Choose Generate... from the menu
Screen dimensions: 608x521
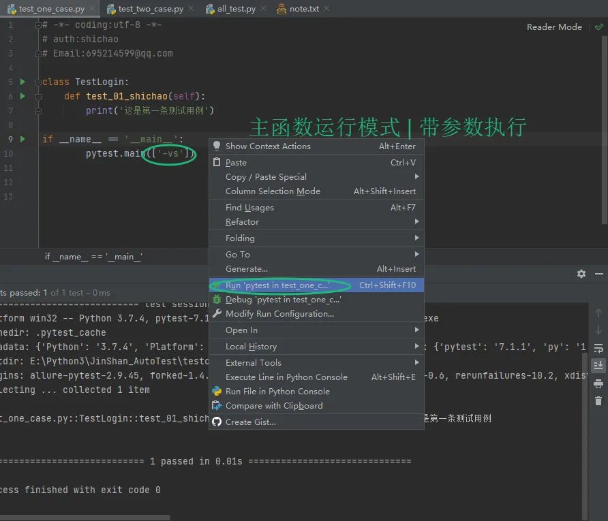click(316, 268)
